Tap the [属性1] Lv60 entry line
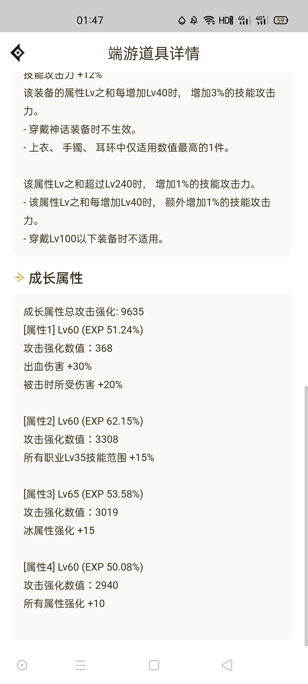 point(83,330)
